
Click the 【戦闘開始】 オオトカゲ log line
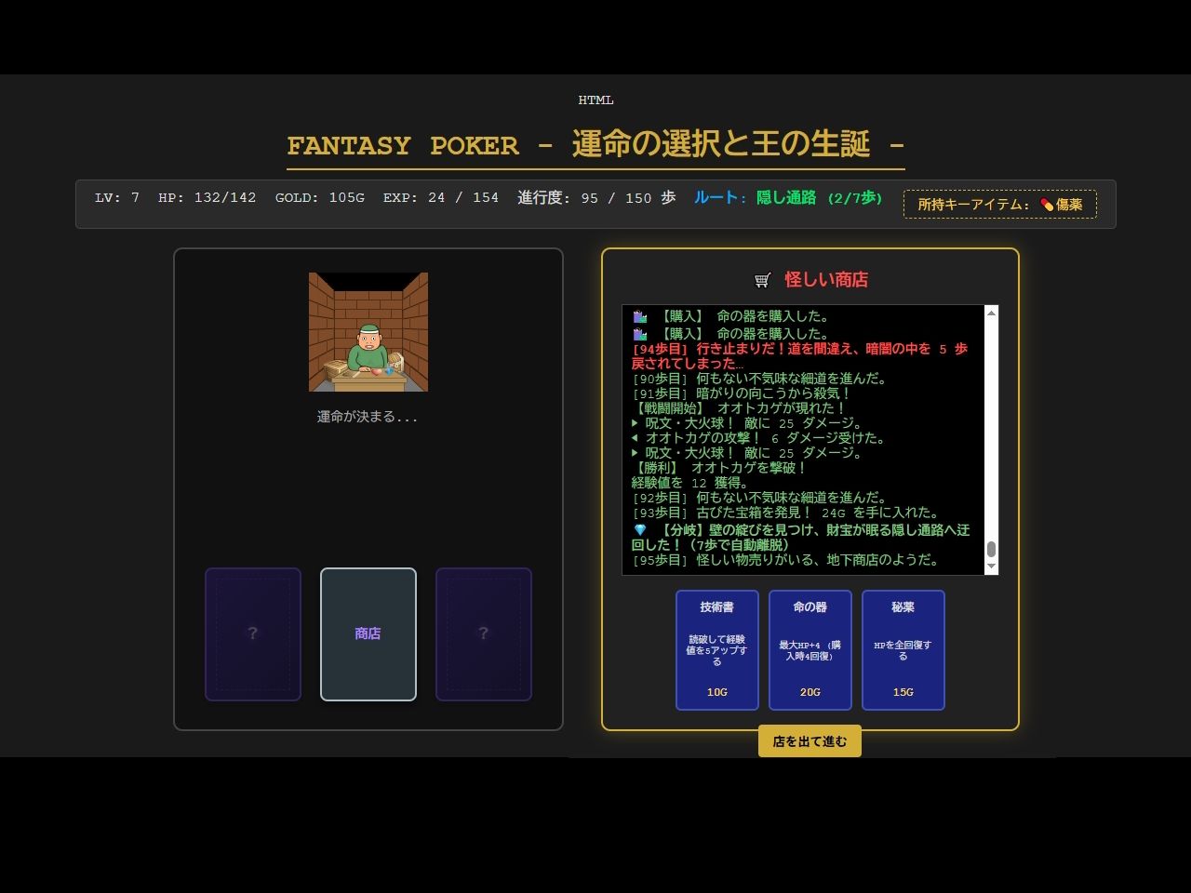(739, 408)
